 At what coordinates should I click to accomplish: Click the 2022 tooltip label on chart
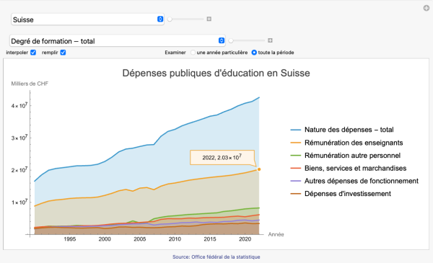pos(222,157)
